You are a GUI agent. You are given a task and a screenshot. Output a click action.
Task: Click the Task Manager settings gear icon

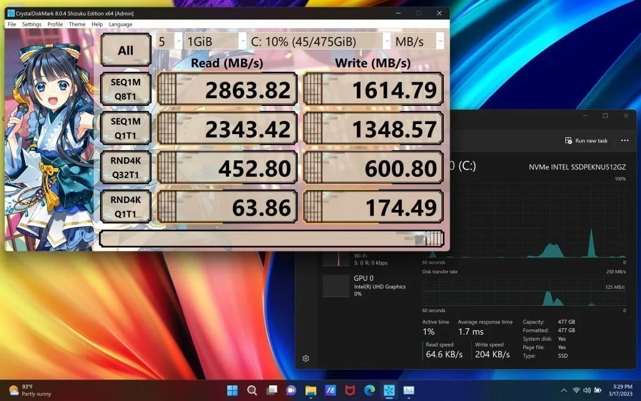coord(305,358)
